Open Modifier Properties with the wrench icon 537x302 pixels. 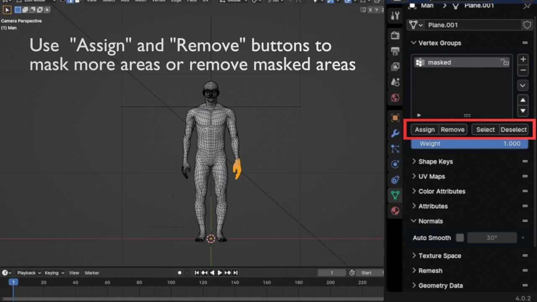point(395,133)
